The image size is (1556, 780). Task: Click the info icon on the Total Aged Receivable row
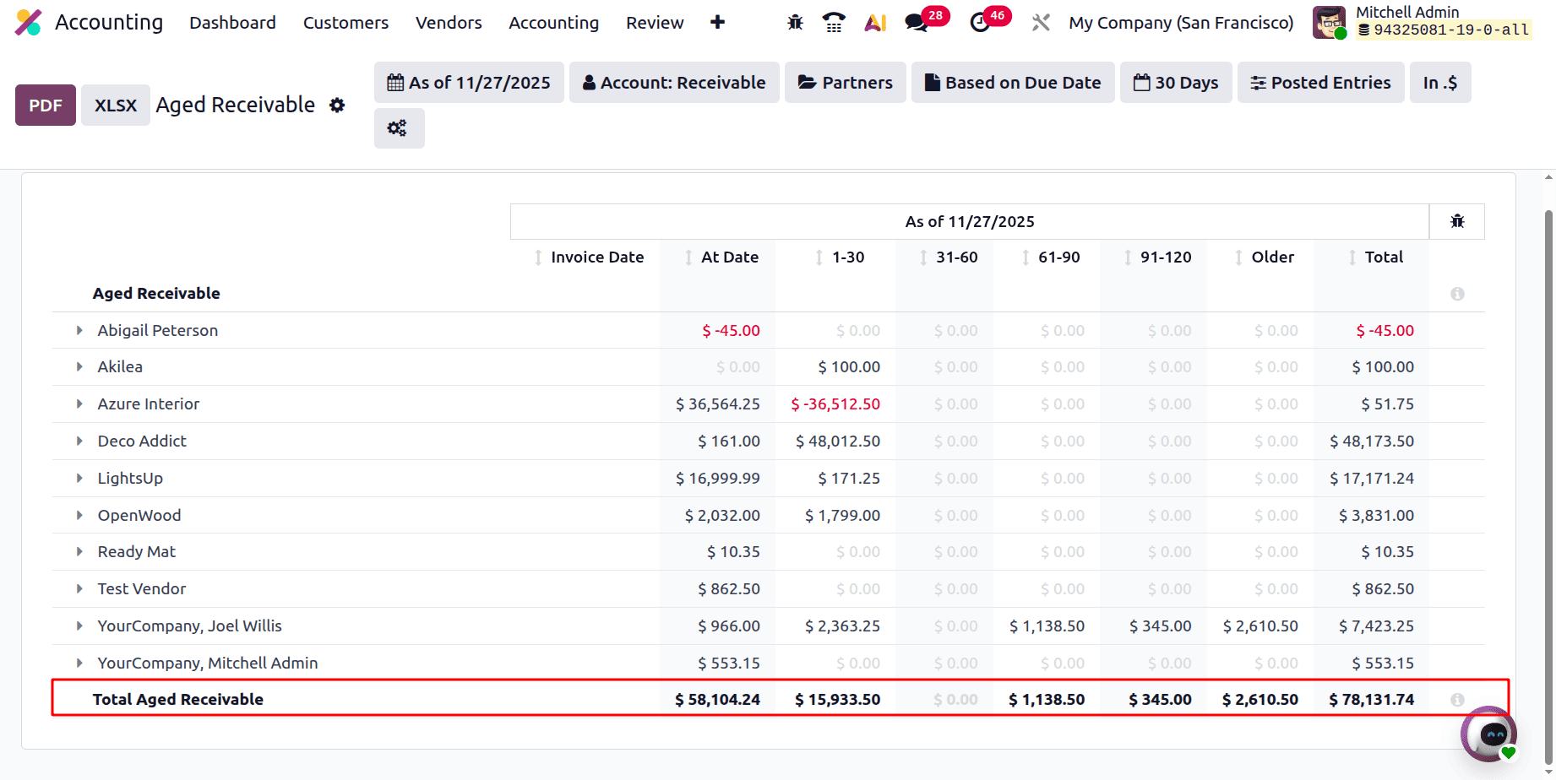click(x=1457, y=700)
